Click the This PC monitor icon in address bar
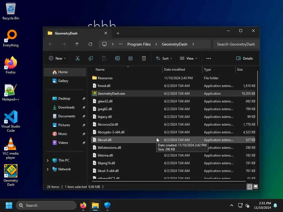This screenshot has height=212, width=283. tap(104, 44)
